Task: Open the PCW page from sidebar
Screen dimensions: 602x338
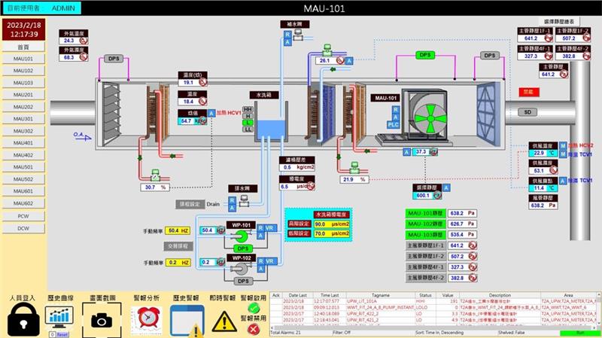Action: coord(23,216)
